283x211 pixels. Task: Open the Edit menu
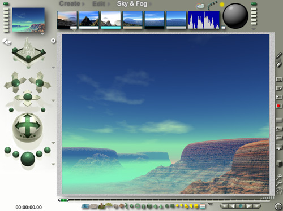tap(98, 4)
